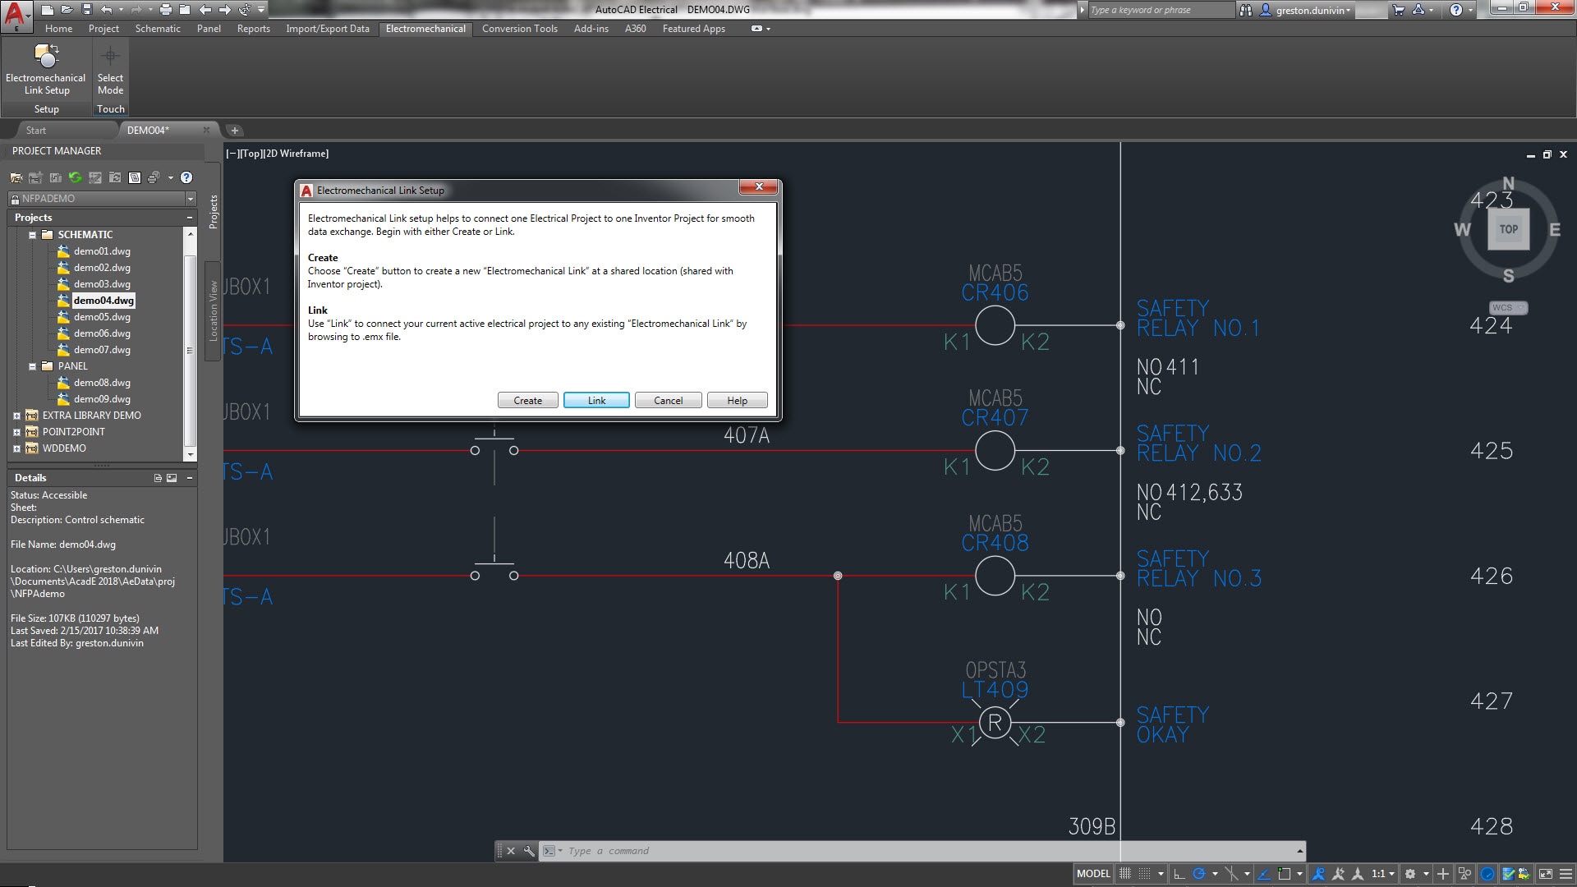
Task: Click Create in the Electromechanical Link Setup dialog
Action: [527, 400]
